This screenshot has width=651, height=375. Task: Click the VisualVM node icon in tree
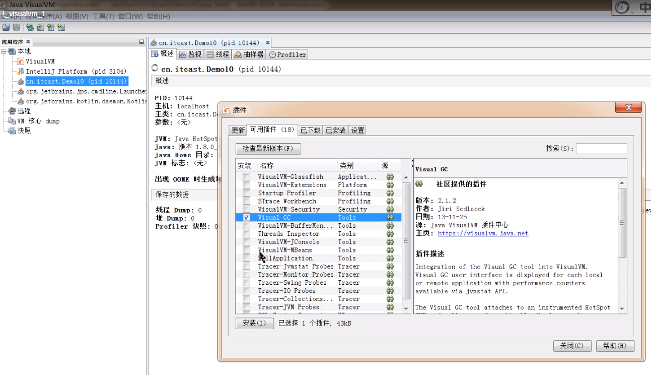pyautogui.click(x=21, y=61)
